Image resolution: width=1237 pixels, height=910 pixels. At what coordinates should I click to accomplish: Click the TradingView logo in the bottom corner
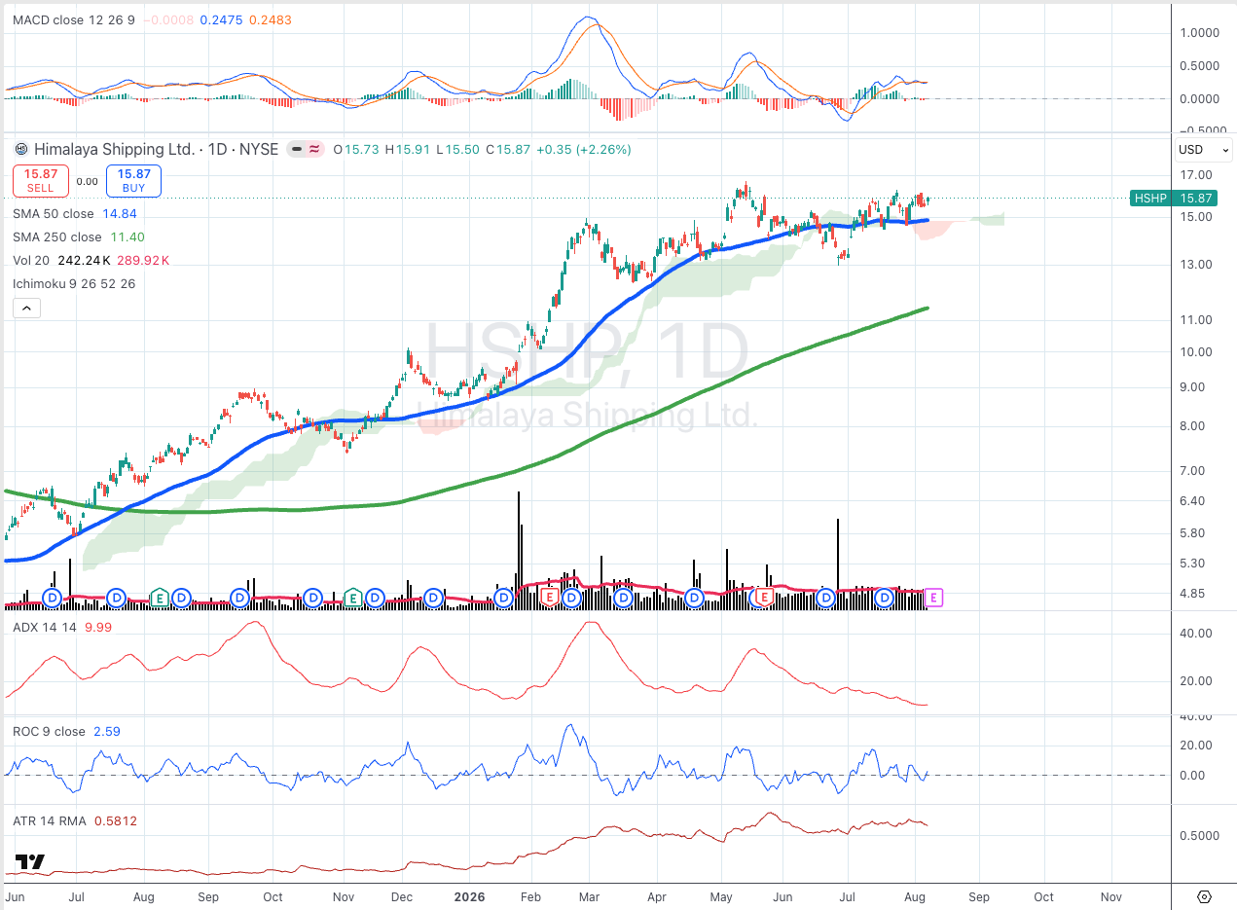30,862
